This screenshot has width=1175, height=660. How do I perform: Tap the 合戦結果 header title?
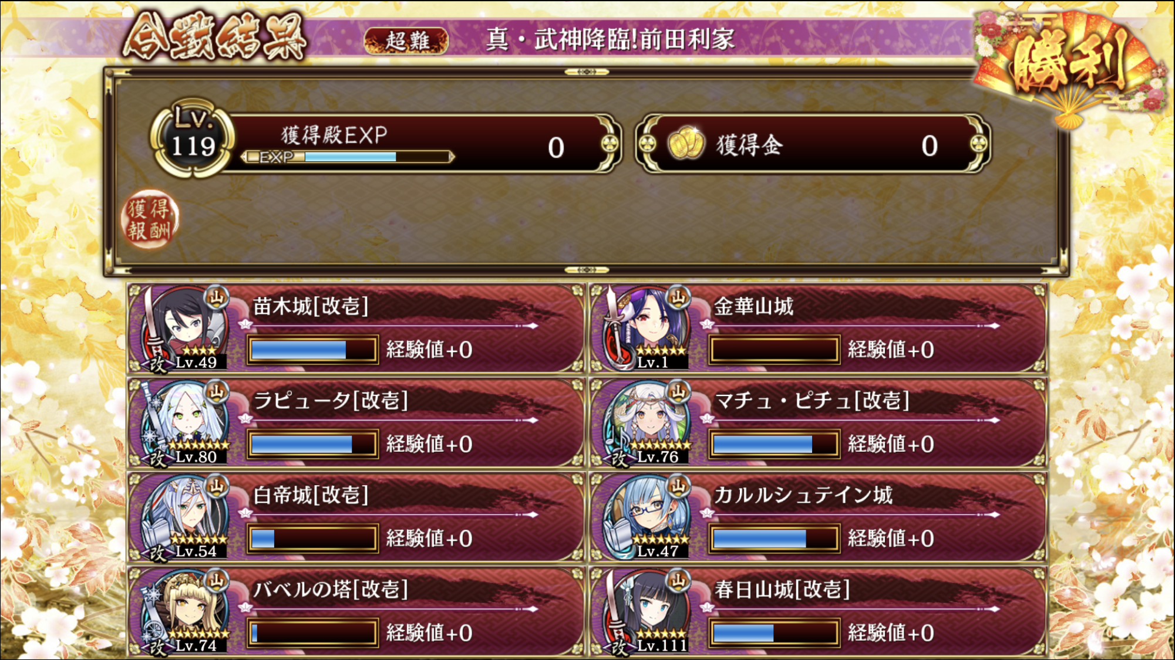(x=214, y=38)
